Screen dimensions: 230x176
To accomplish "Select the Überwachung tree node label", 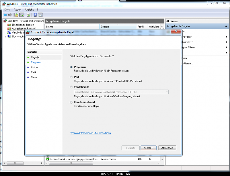I will tap(18, 36).
